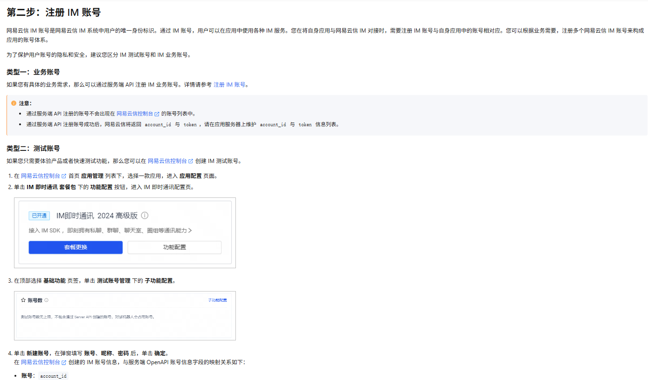The height and width of the screenshot is (380, 648).
Task: Expand chevron after 圈组等通讯能力
Action: tap(190, 231)
